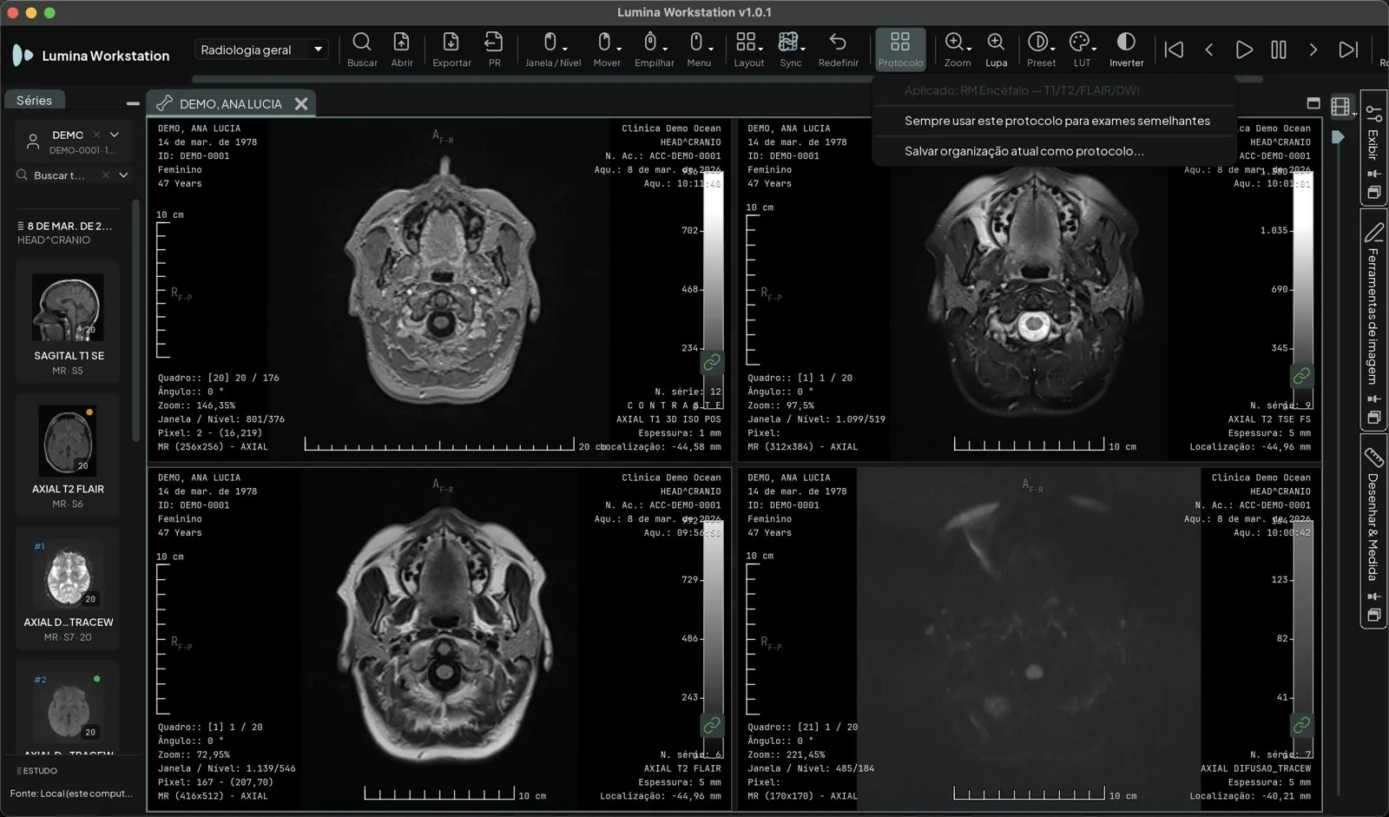
Task: Pause the cine playback
Action: 1279,49
